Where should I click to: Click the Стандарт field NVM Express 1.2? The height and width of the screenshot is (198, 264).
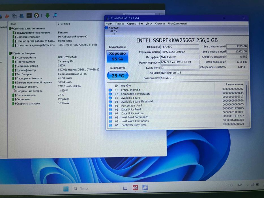(x=204, y=73)
